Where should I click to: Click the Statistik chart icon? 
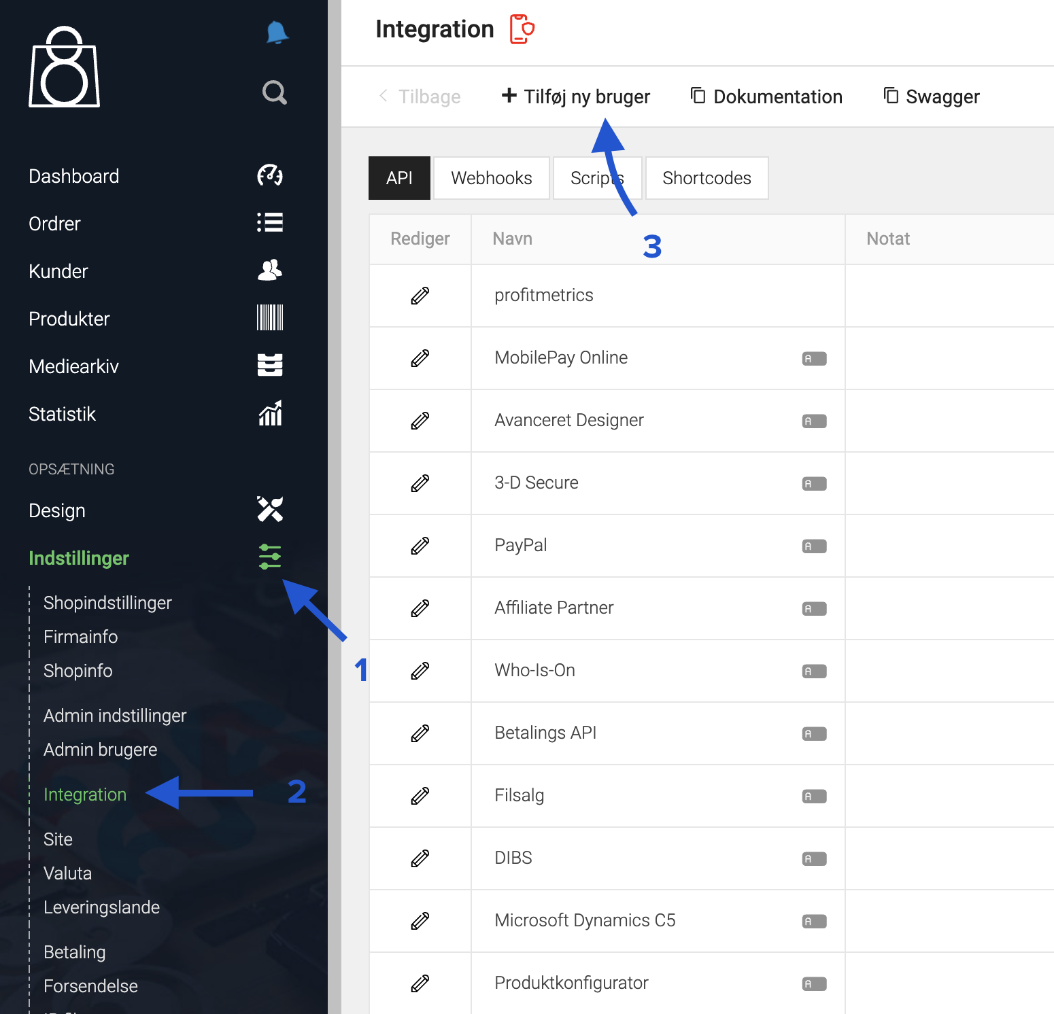270,413
